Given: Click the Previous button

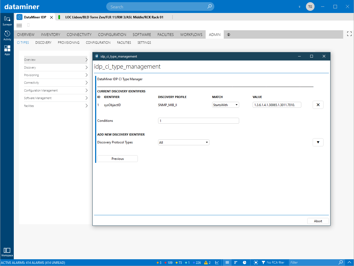Looking at the screenshot, I should coord(118,159).
